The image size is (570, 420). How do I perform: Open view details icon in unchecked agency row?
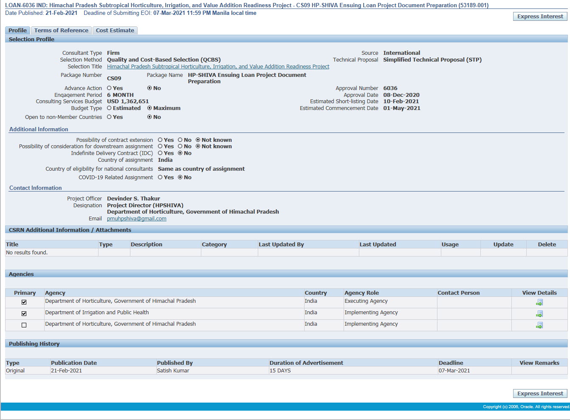(x=539, y=325)
